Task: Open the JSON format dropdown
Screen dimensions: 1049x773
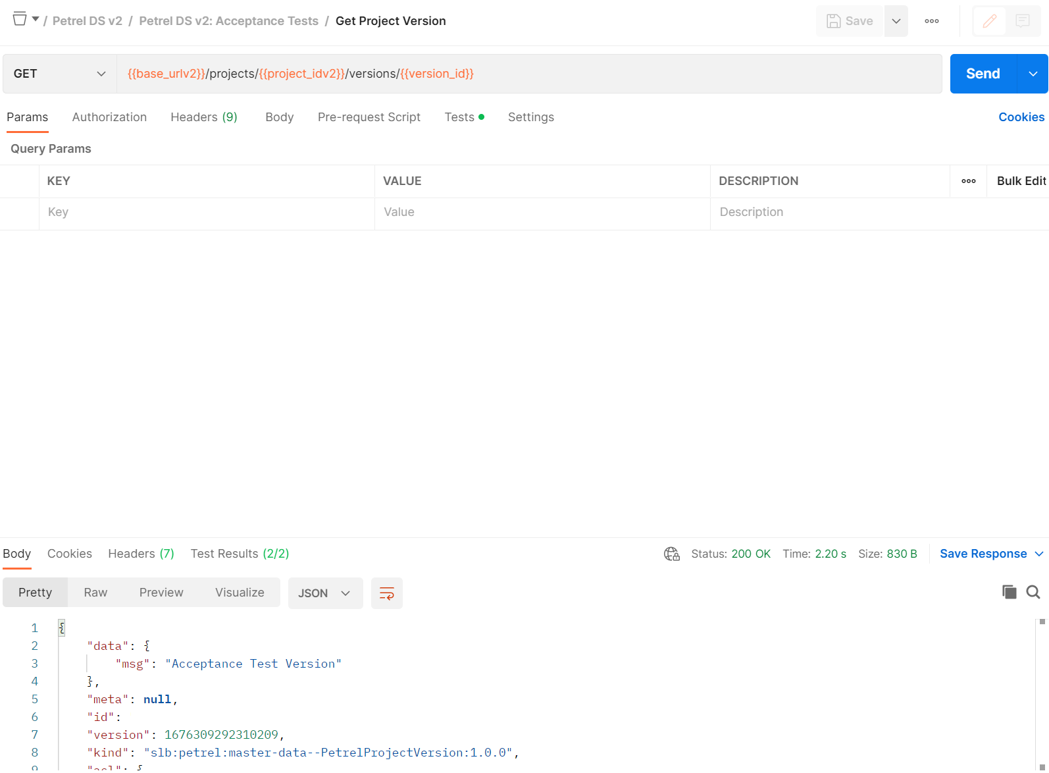Action: [x=325, y=593]
